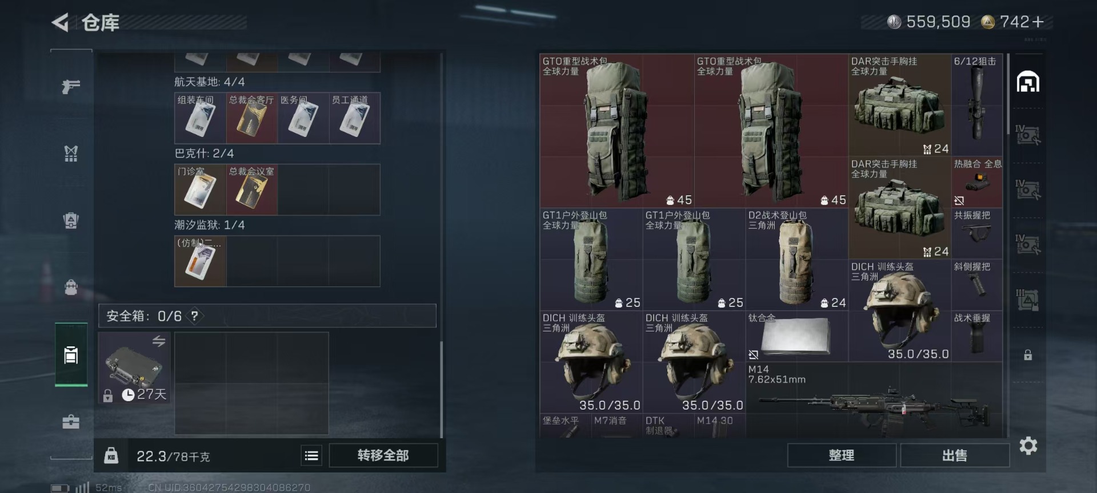The image size is (1097, 493).
Task: Click the 出售 sell button
Action: point(954,455)
